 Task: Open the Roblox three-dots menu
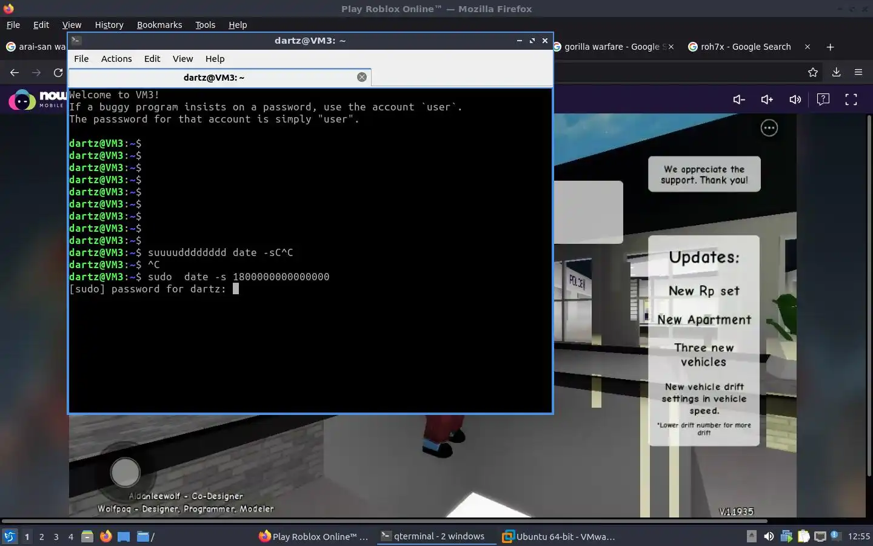(769, 128)
